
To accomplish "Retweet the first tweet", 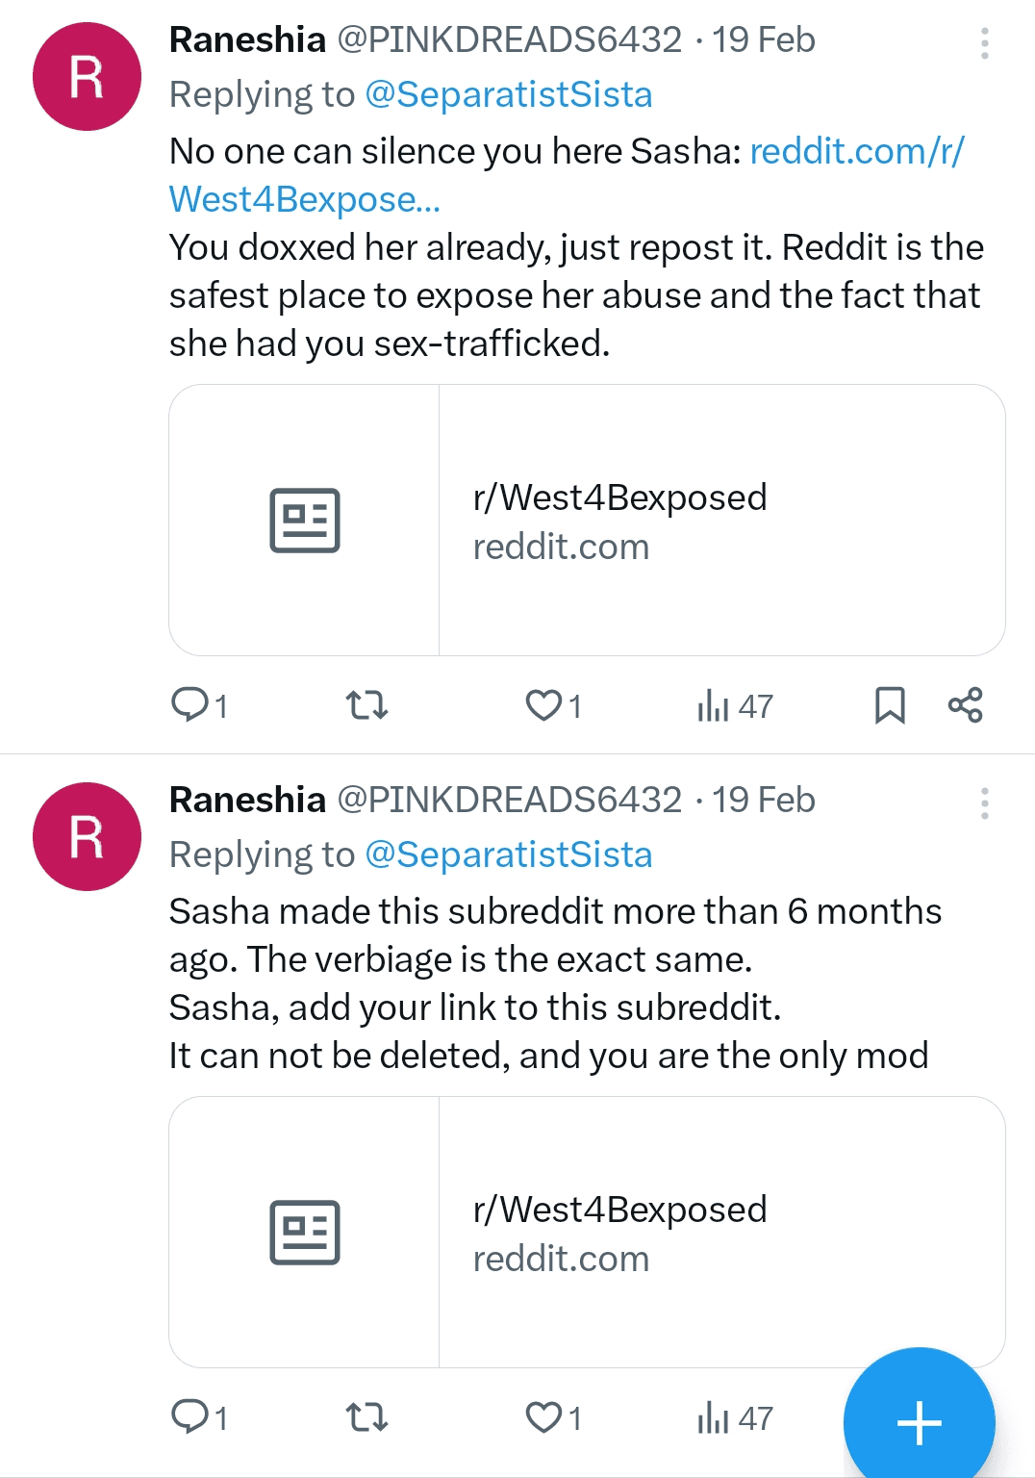I will pos(366,705).
